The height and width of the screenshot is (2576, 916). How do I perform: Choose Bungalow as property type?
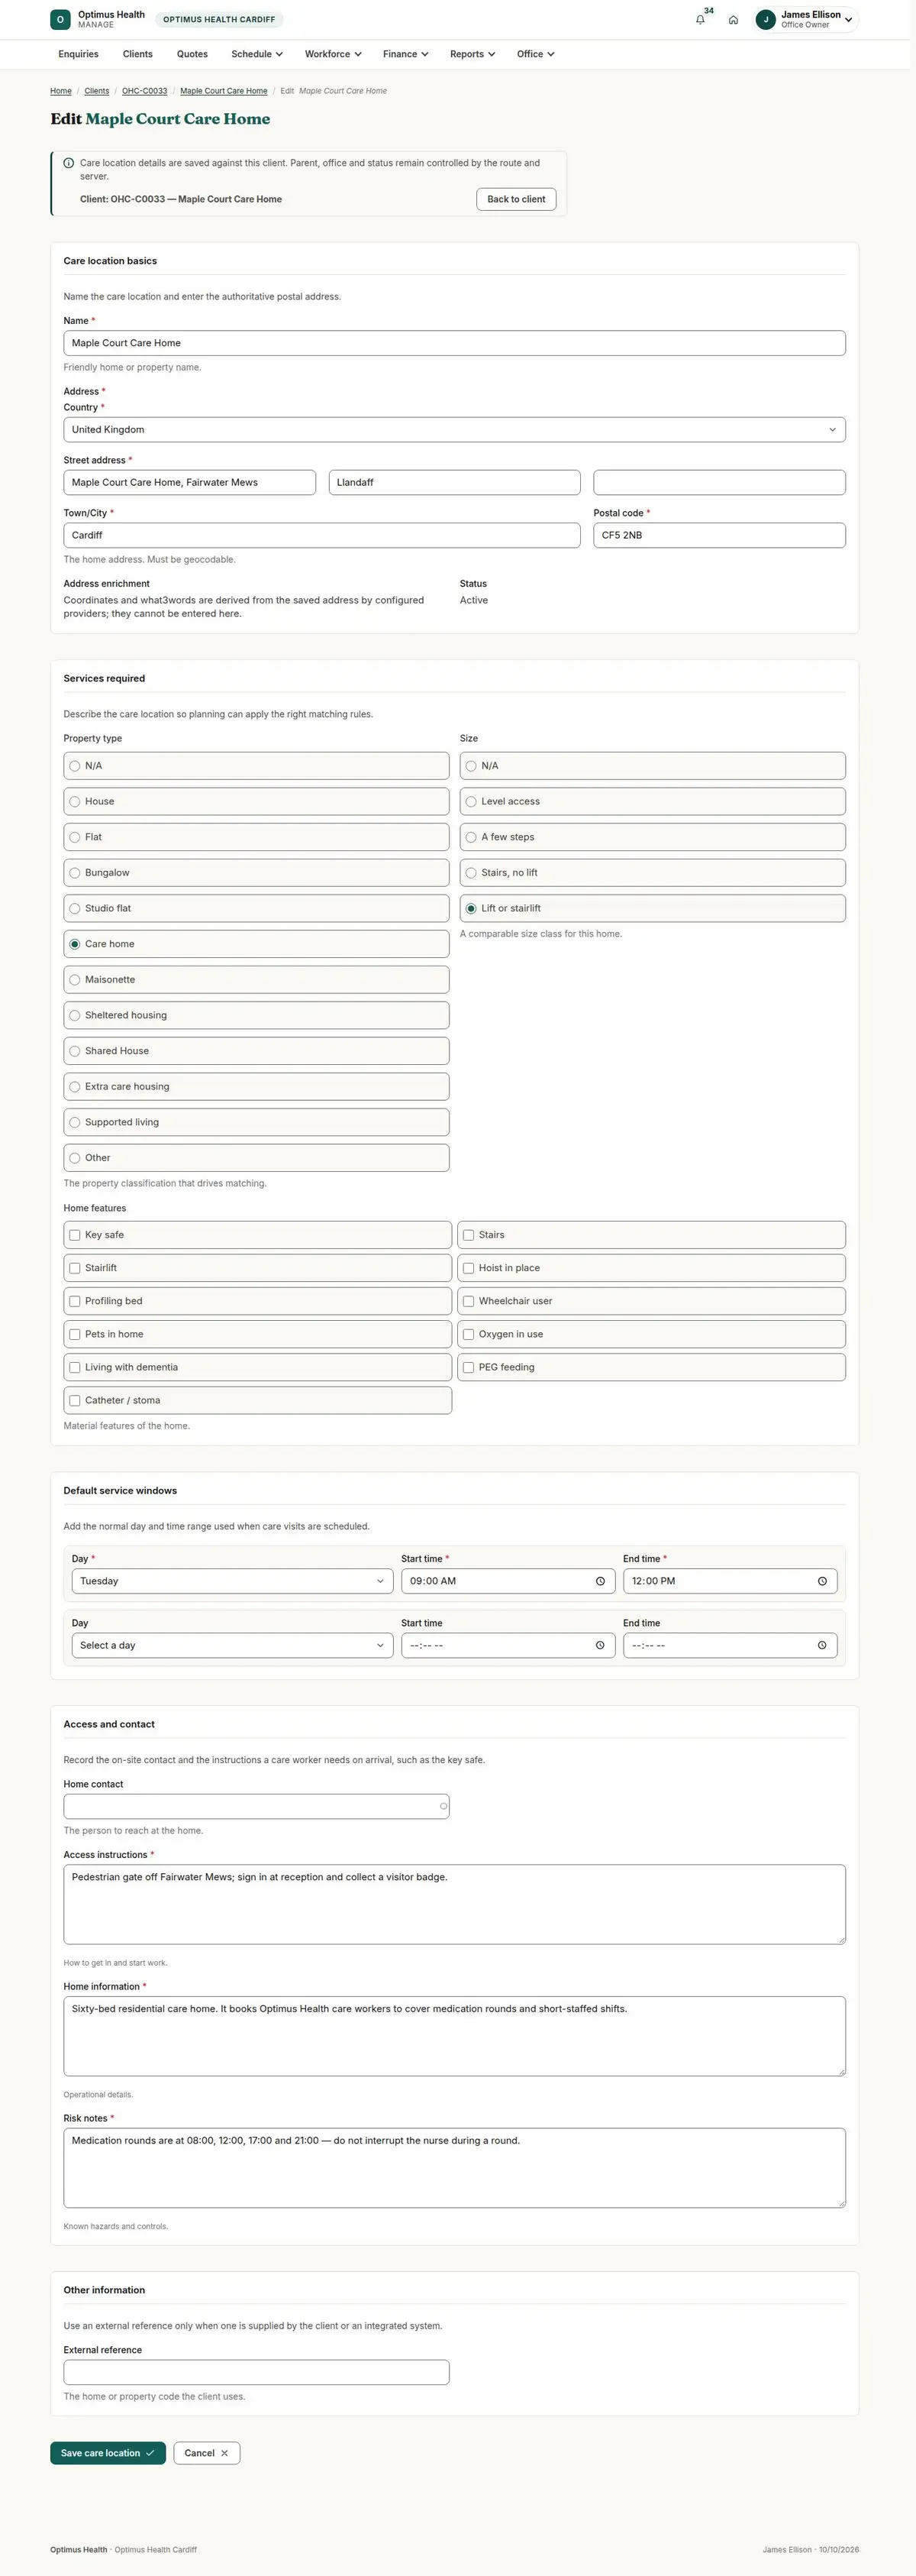(256, 873)
